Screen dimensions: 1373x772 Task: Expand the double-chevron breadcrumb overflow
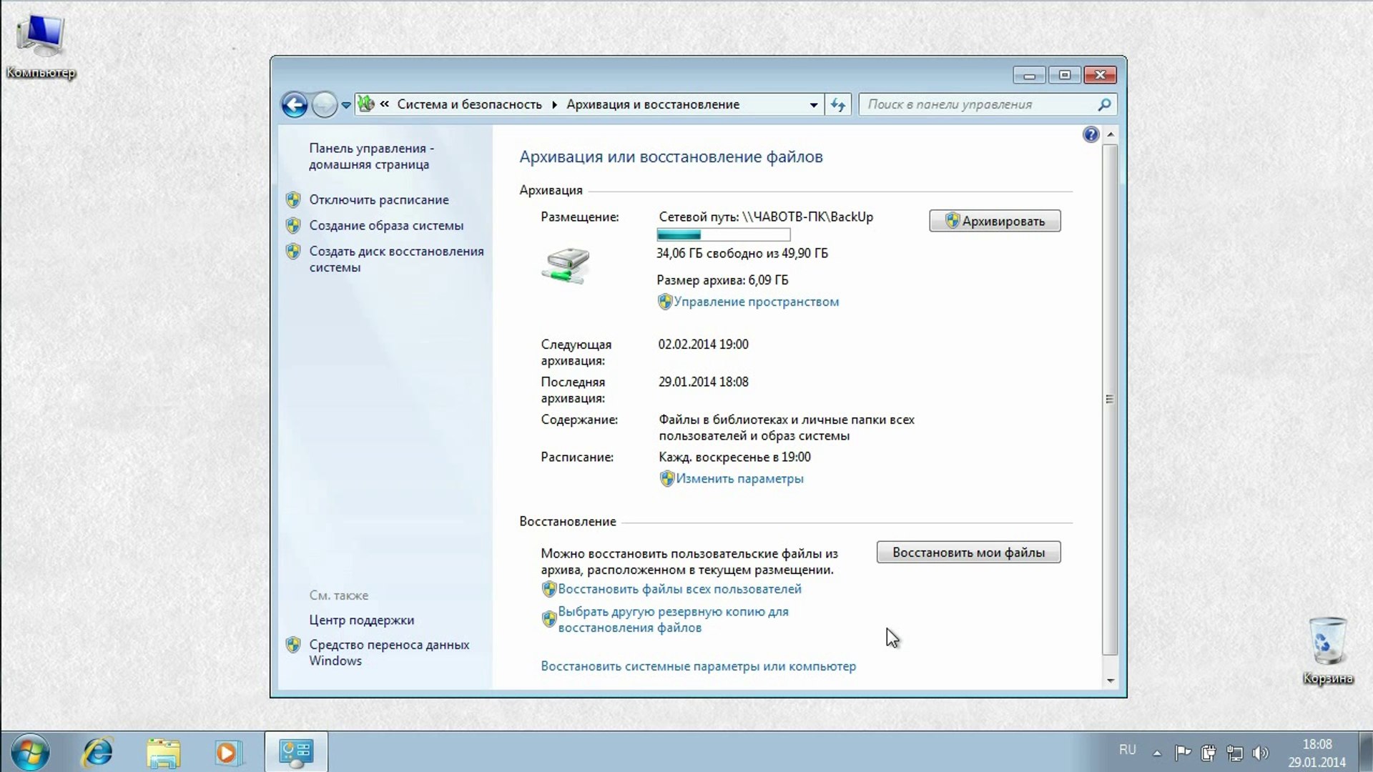(385, 104)
